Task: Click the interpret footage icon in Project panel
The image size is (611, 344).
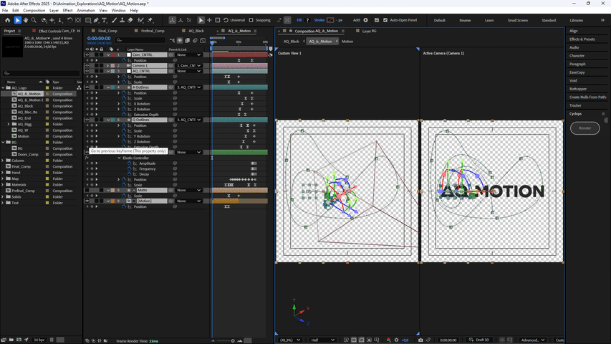Action: click(4, 340)
